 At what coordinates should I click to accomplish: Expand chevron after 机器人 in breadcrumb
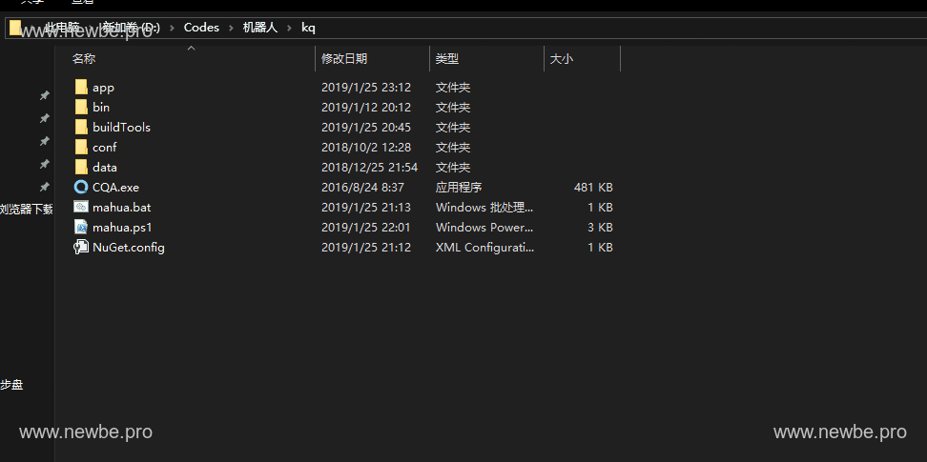[290, 28]
